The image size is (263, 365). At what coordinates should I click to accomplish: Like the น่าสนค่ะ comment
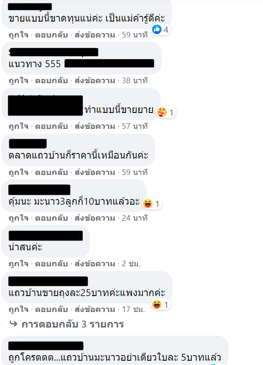(x=18, y=264)
